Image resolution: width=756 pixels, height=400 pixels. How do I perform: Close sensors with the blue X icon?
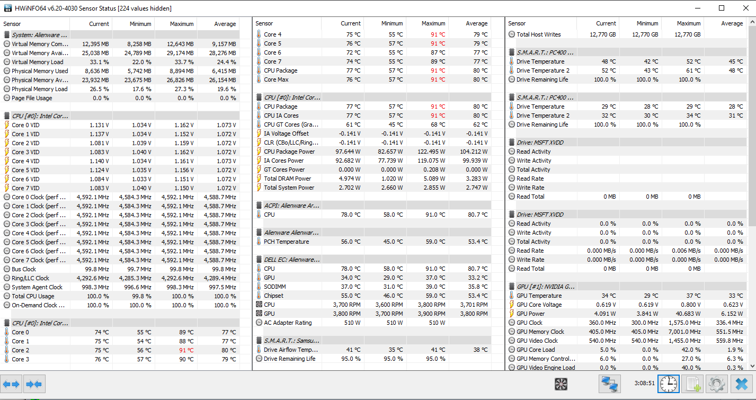[741, 384]
